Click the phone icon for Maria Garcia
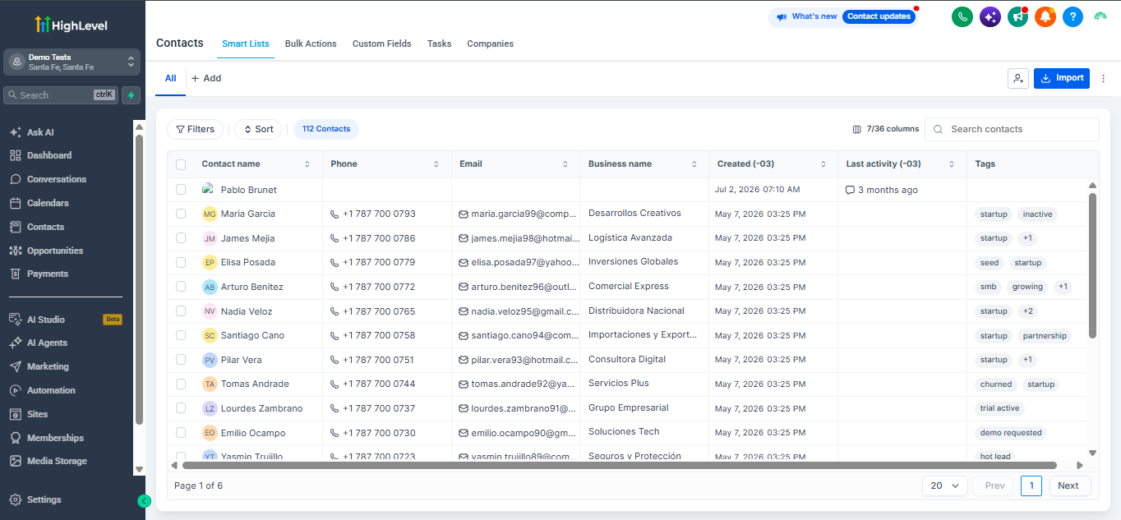The image size is (1121, 520). (334, 214)
